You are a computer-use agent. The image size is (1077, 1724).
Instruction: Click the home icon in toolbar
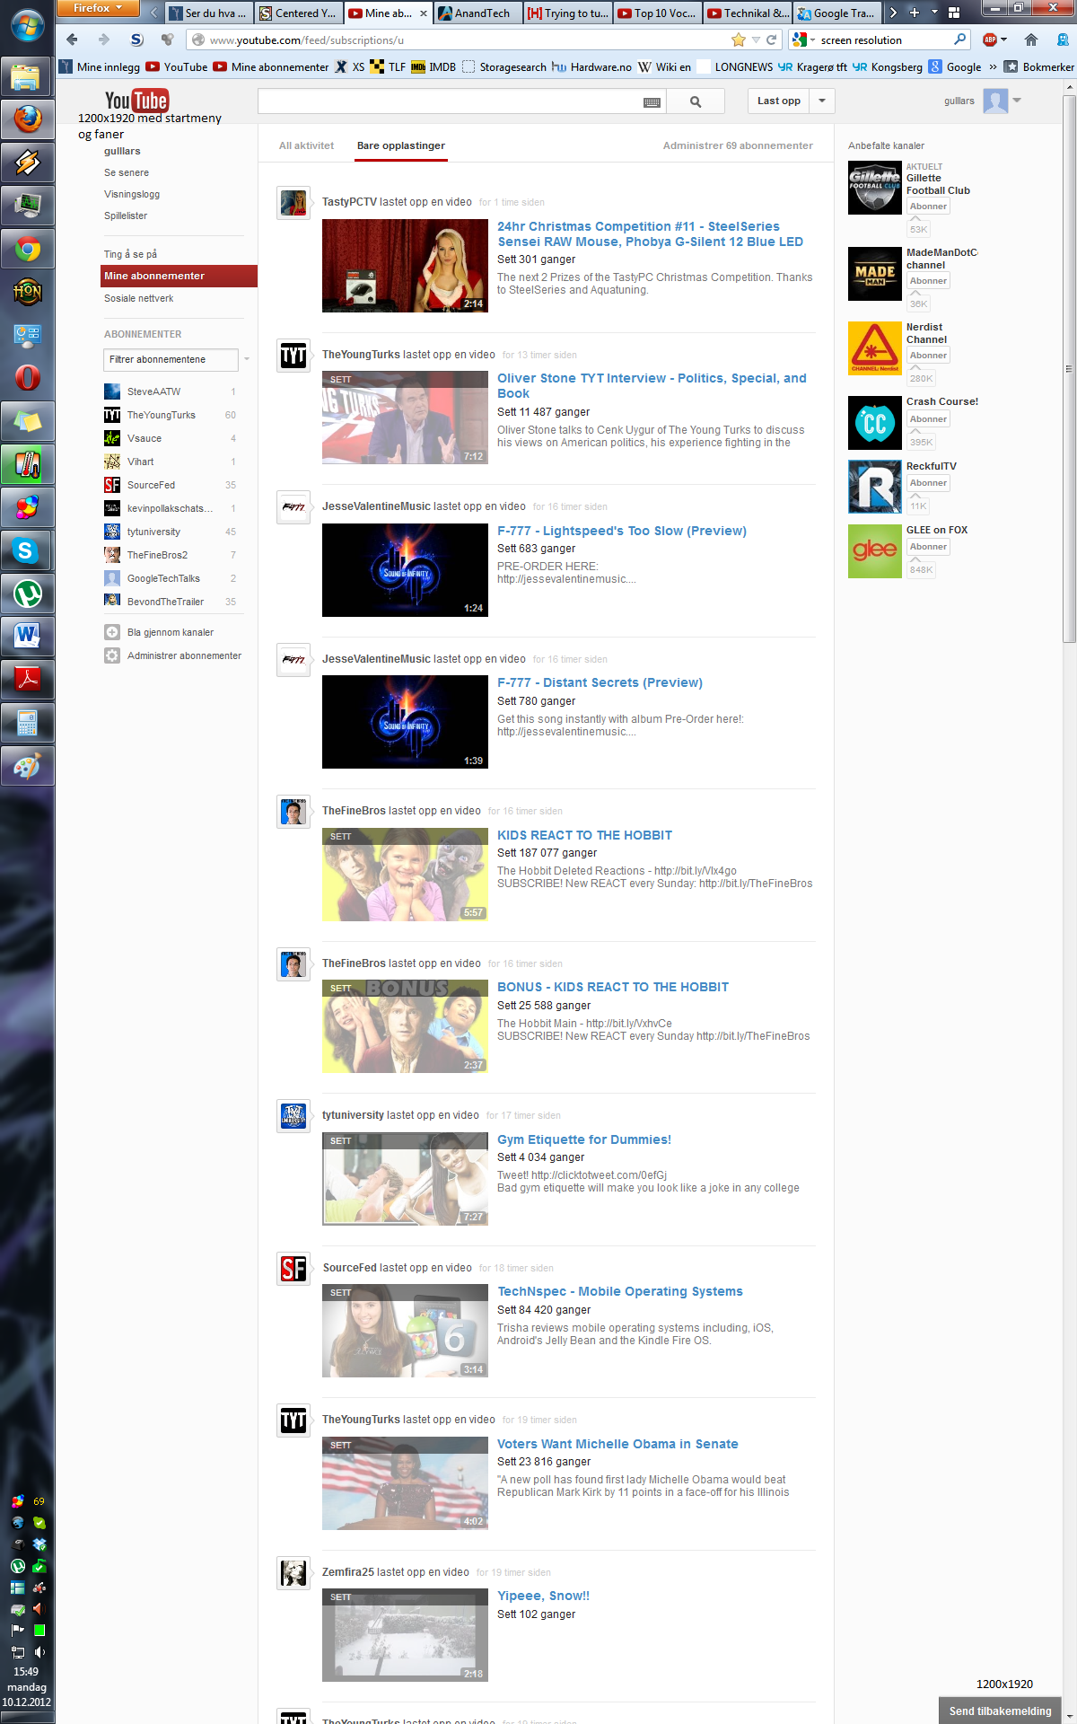(1031, 40)
